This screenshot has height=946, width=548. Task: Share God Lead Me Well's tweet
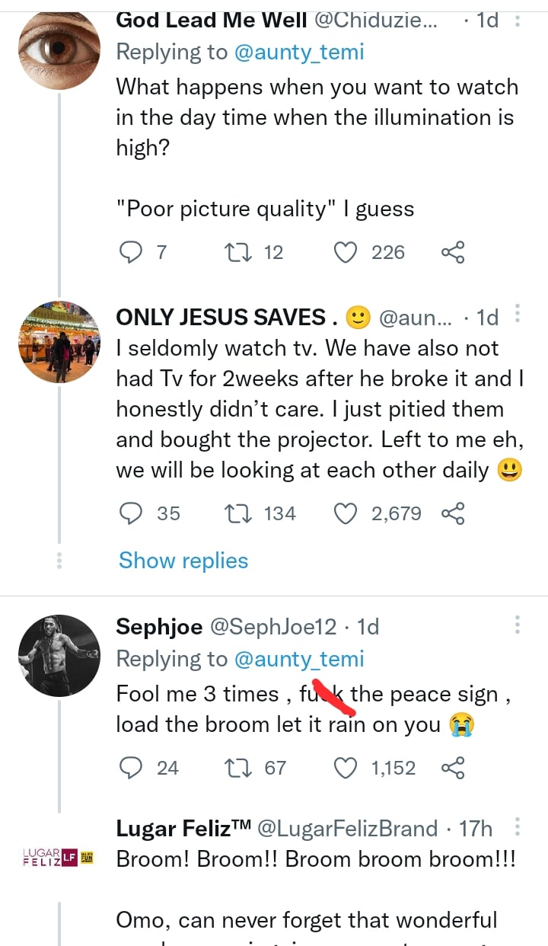click(x=453, y=252)
